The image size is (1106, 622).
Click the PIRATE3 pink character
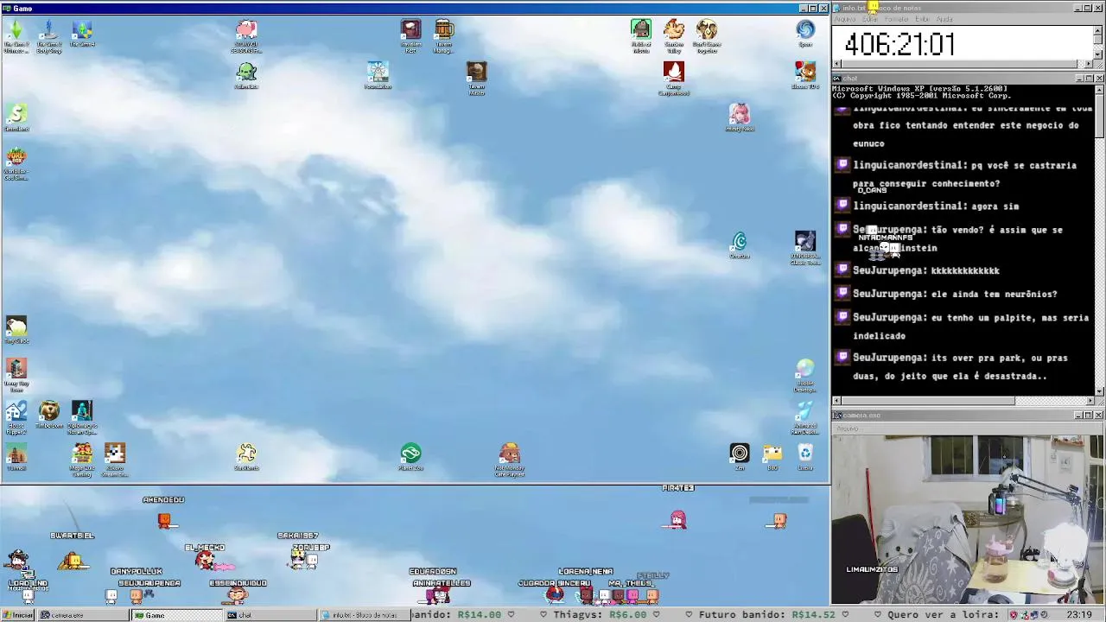[678, 520]
